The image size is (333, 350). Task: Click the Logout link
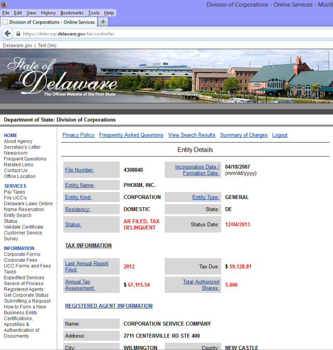280,135
